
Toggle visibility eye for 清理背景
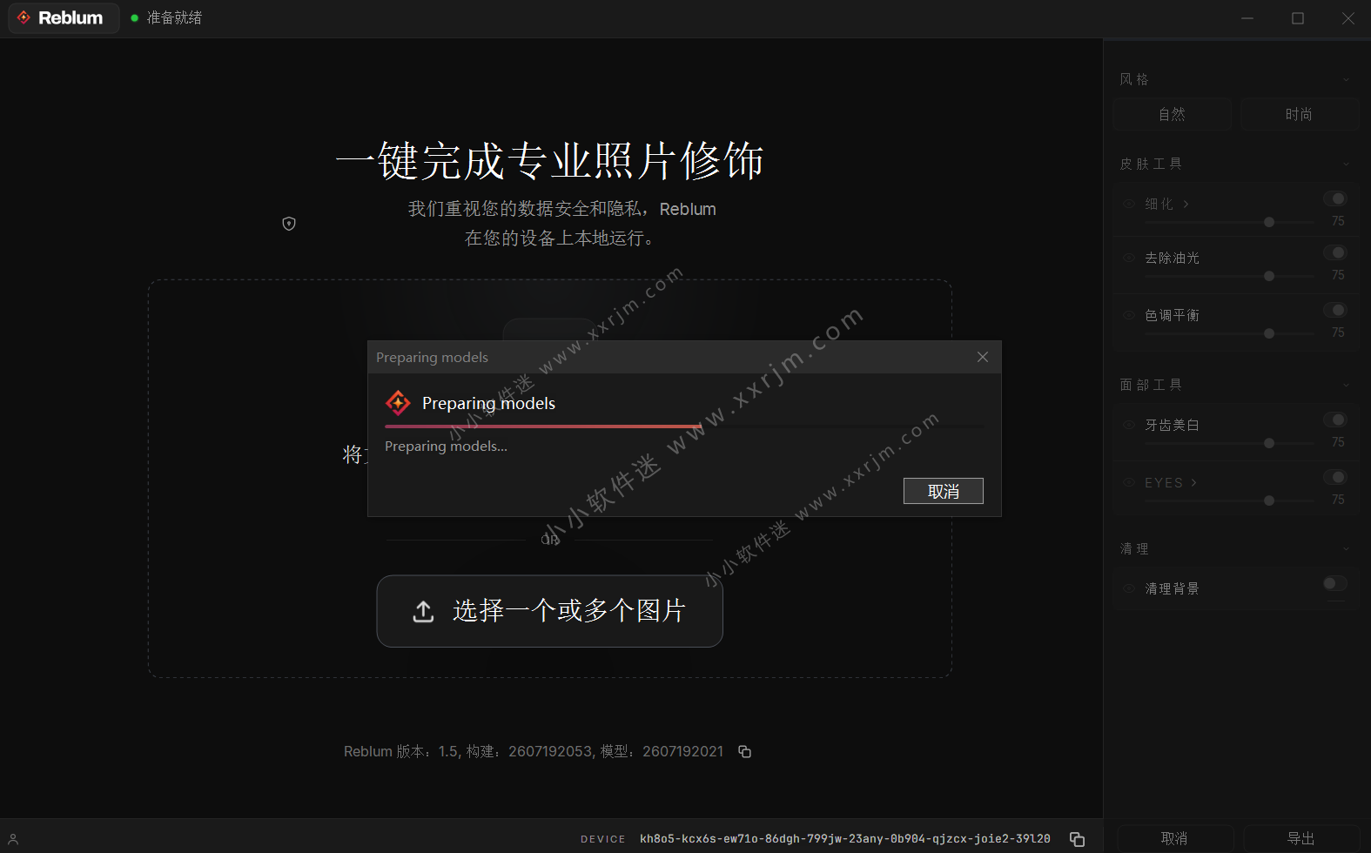(1129, 588)
